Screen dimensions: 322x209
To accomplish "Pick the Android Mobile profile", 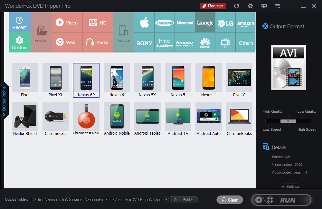I will [x=117, y=119].
